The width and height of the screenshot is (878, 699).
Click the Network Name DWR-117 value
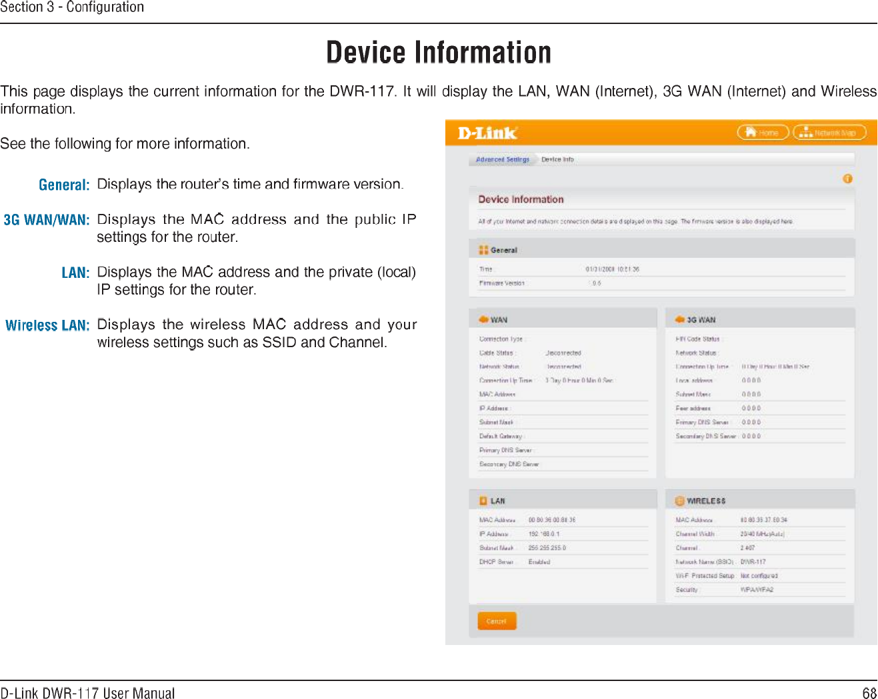(753, 562)
